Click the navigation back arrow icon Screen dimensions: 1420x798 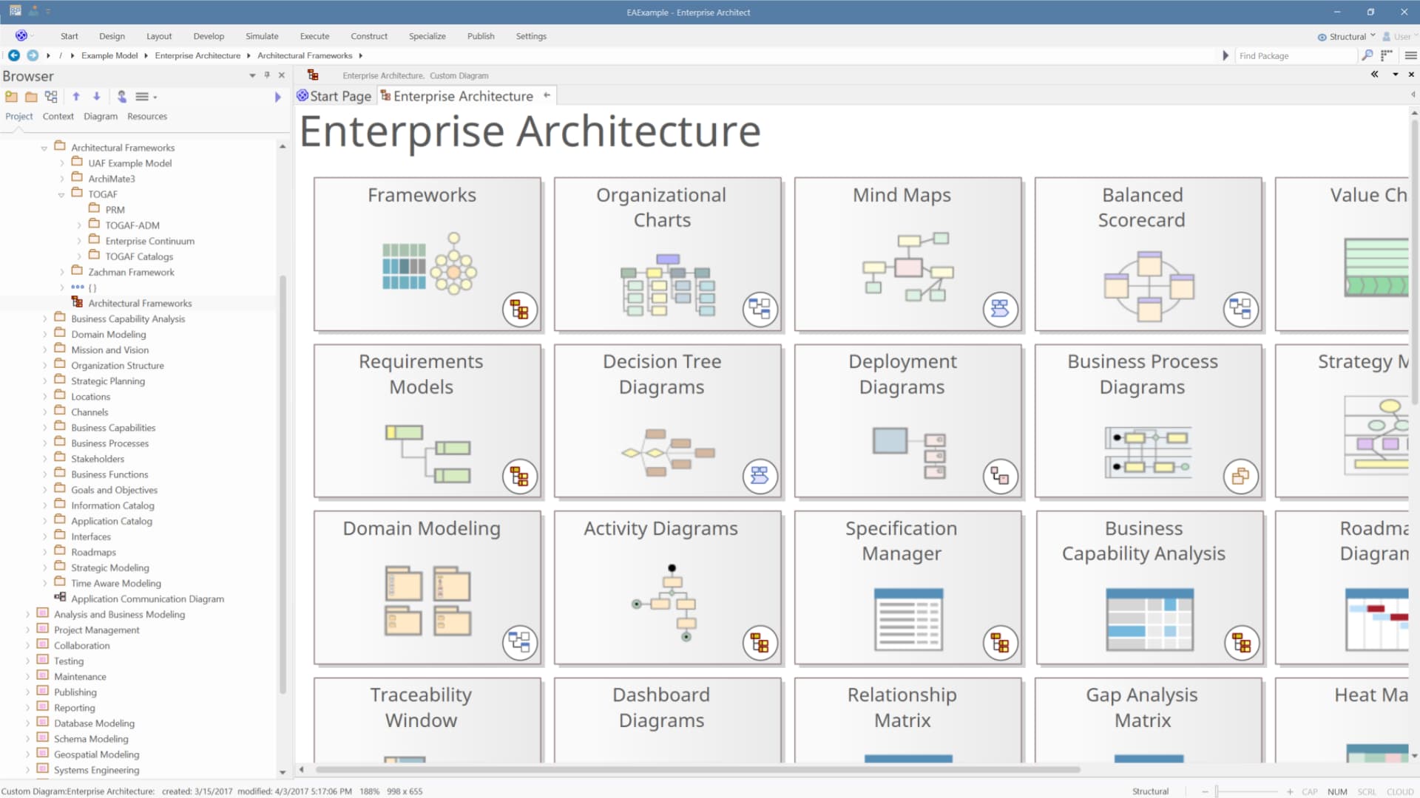point(14,55)
